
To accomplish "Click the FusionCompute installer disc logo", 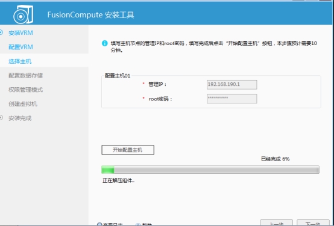I will coord(24,14).
